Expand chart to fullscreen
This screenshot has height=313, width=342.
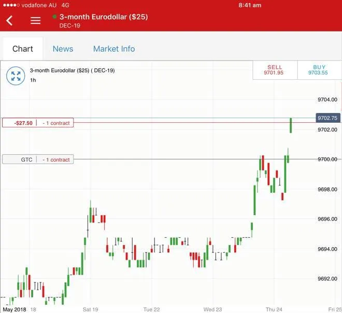[x=16, y=76]
